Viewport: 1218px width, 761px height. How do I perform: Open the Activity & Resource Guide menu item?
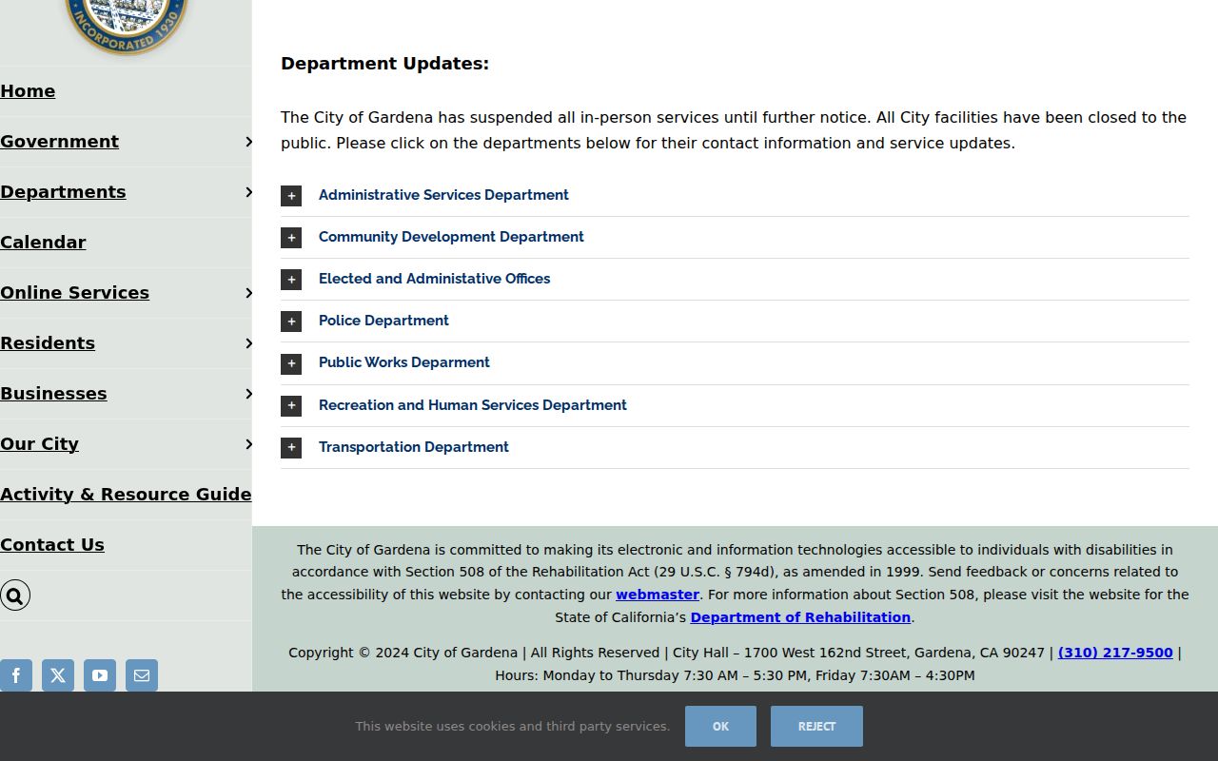click(x=126, y=495)
